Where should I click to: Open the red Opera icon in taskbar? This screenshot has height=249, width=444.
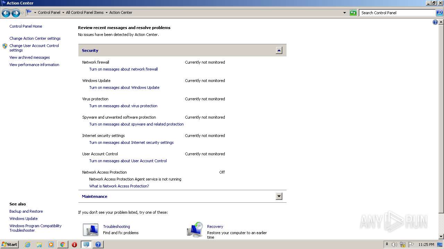point(74,245)
